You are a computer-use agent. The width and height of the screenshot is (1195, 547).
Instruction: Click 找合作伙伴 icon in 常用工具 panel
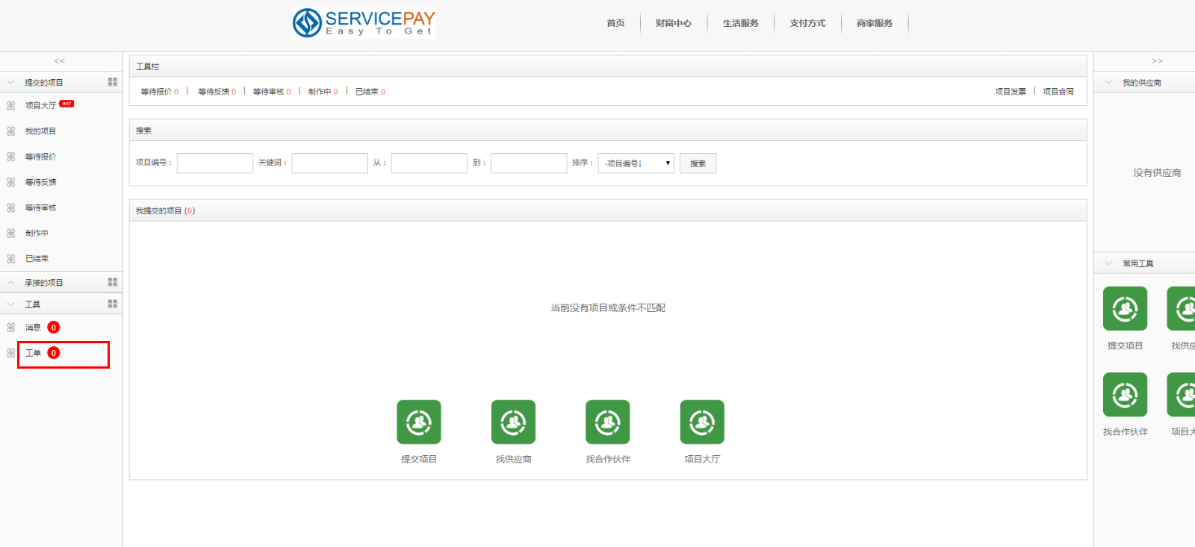pyautogui.click(x=1125, y=395)
